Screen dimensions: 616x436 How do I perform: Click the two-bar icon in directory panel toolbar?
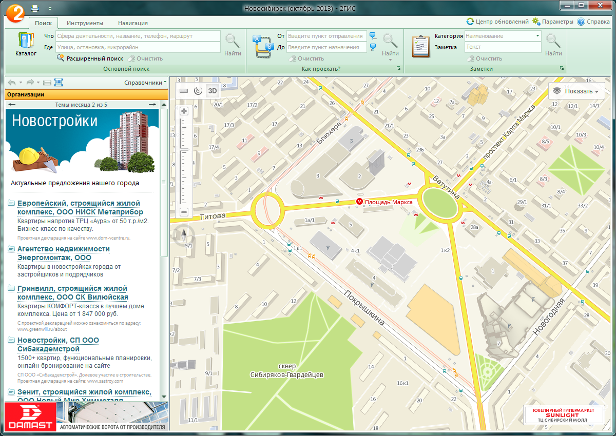pyautogui.click(x=47, y=82)
